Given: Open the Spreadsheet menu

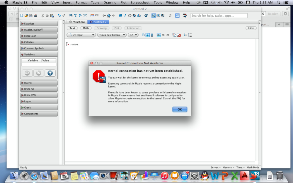Looking at the screenshot, I should pyautogui.click(x=140, y=2).
